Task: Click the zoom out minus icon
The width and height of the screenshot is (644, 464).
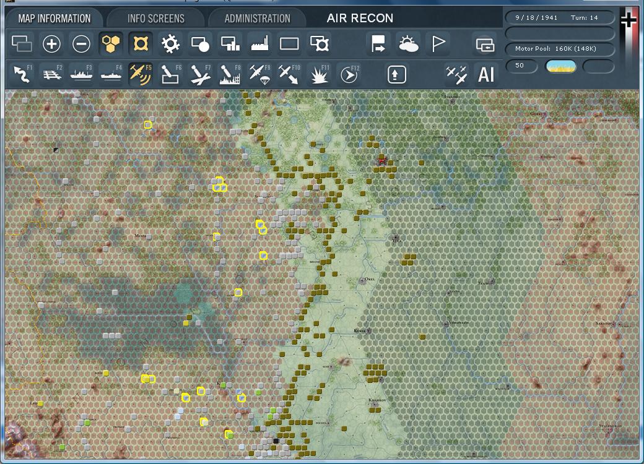Action: 81,44
